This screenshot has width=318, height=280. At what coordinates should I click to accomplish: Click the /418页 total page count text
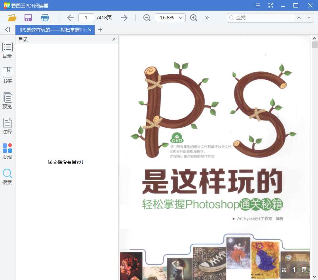coord(104,18)
